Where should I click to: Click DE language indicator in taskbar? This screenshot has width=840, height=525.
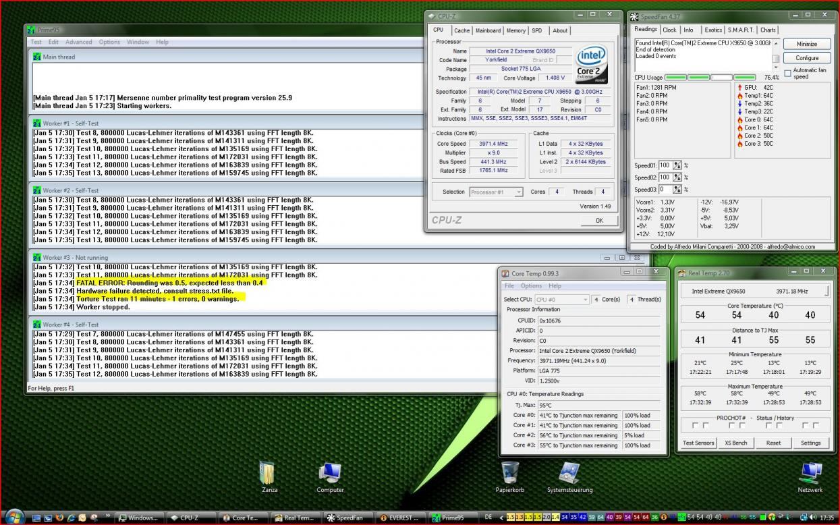point(488,517)
